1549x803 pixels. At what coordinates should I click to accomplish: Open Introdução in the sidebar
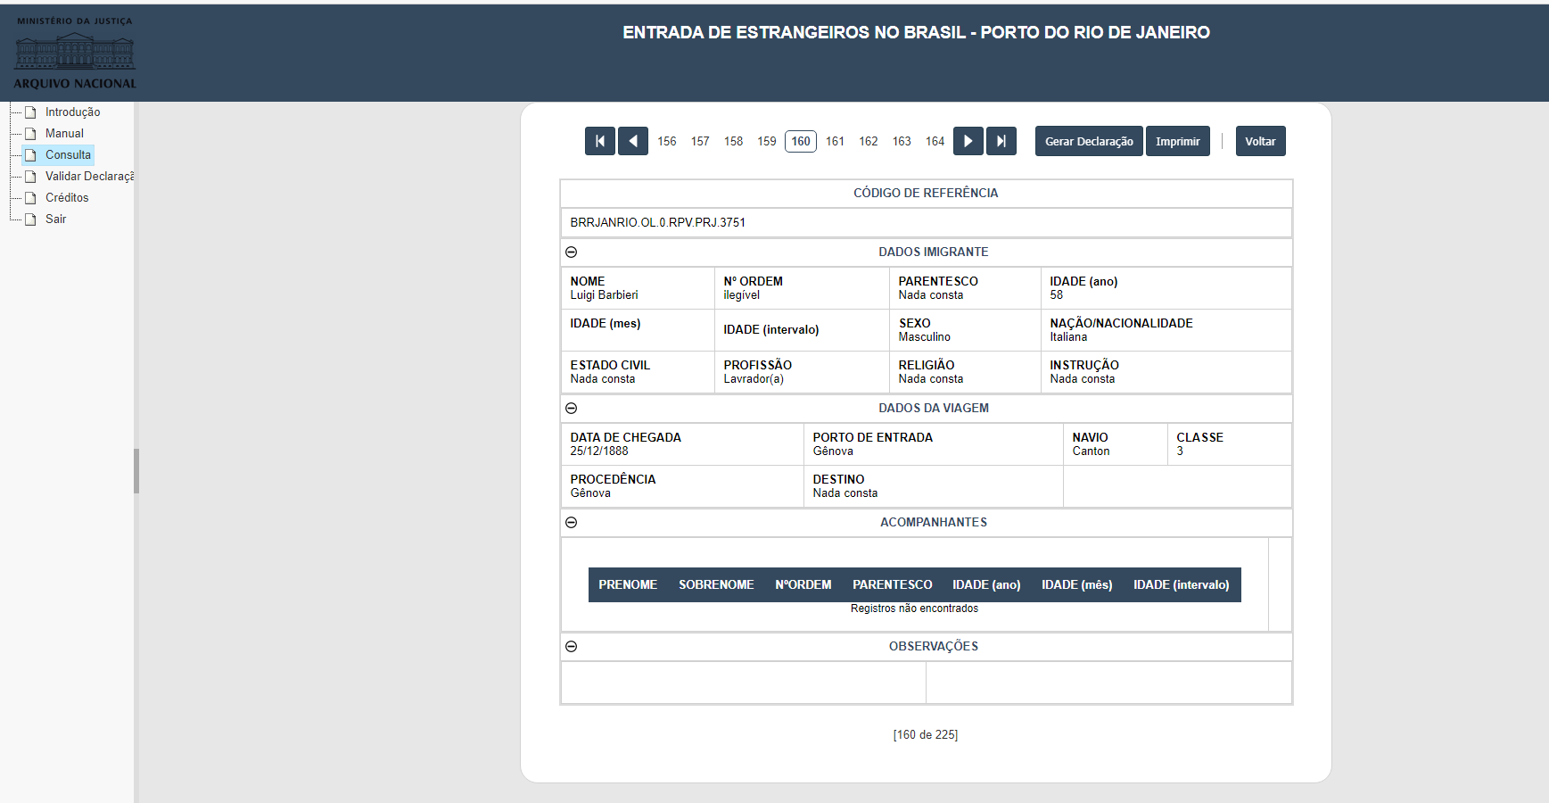(73, 112)
